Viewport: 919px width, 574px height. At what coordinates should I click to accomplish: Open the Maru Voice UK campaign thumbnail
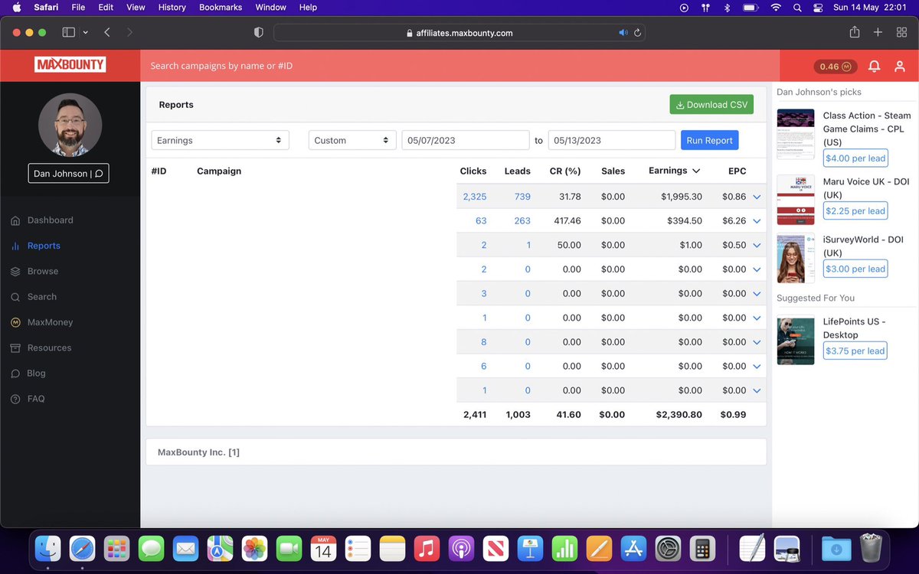[796, 200]
